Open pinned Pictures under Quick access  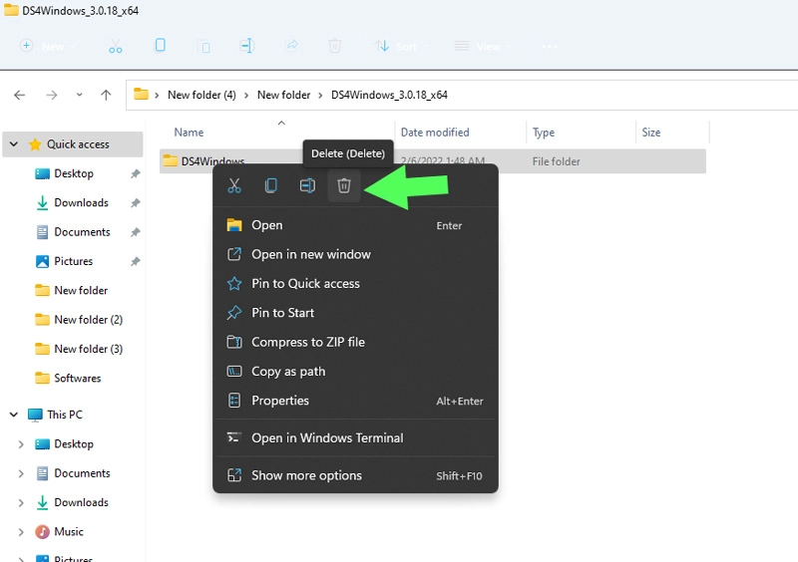pyautogui.click(x=73, y=261)
